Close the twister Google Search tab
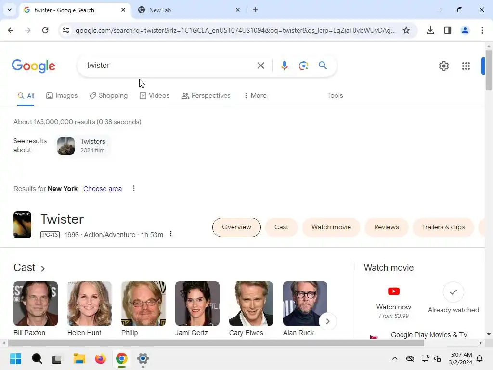 tap(123, 10)
